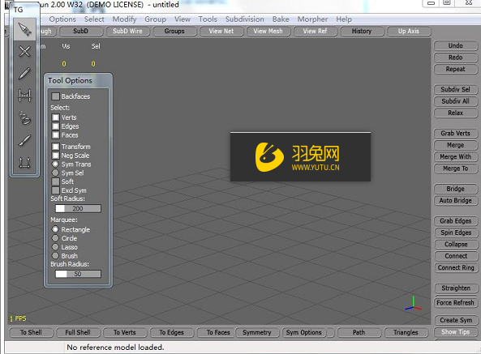
Task: Open the Tools menu
Action: click(x=208, y=19)
